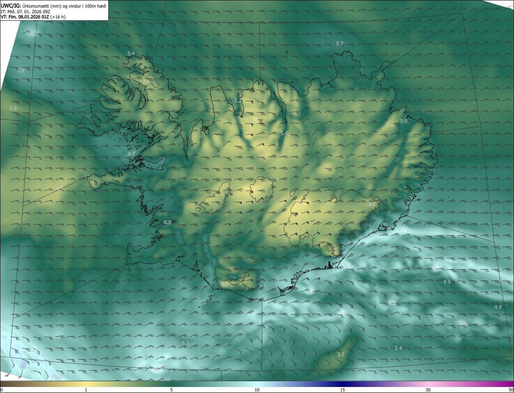Image resolution: width=514 pixels, height=393 pixels.
Task: Click the yellow color band above tick 1
Action: (x=86, y=384)
